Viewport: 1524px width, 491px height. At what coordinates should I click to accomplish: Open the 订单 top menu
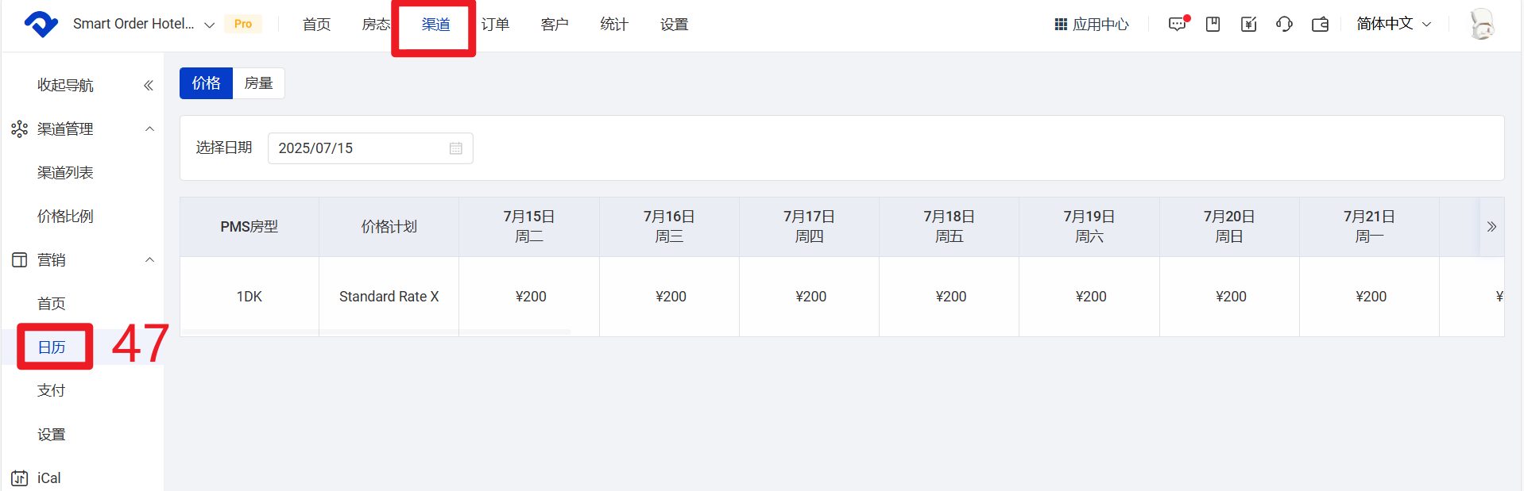[495, 25]
